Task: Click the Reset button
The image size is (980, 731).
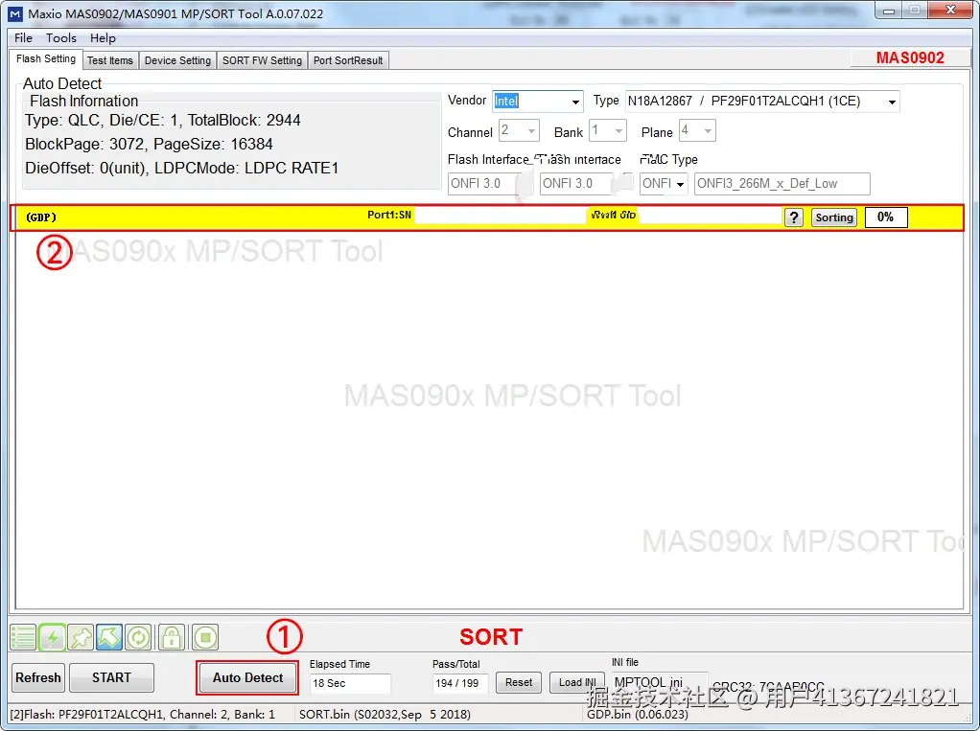Action: (x=519, y=683)
